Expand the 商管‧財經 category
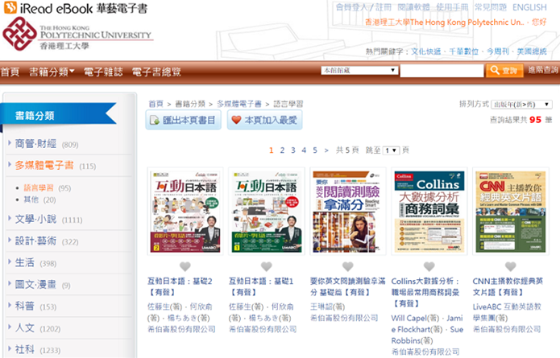This screenshot has height=358, width=560. pyautogui.click(x=35, y=144)
